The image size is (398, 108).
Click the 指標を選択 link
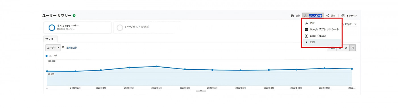[x=72, y=48]
